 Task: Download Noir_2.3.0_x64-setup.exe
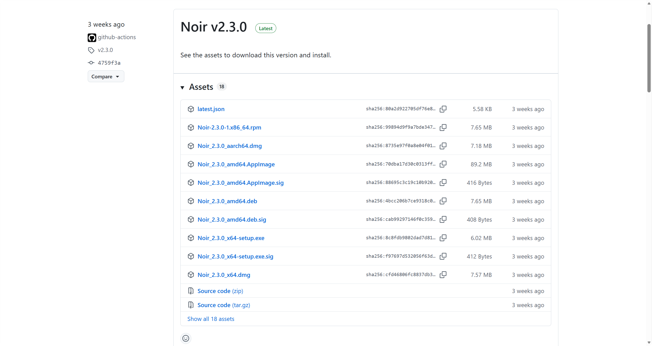coord(231,238)
